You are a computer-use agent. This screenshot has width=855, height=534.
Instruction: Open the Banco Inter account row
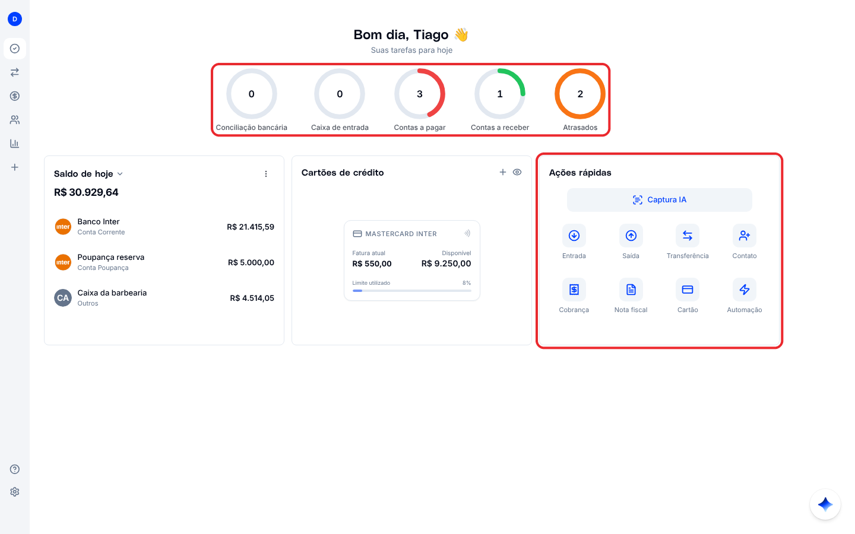coord(164,227)
